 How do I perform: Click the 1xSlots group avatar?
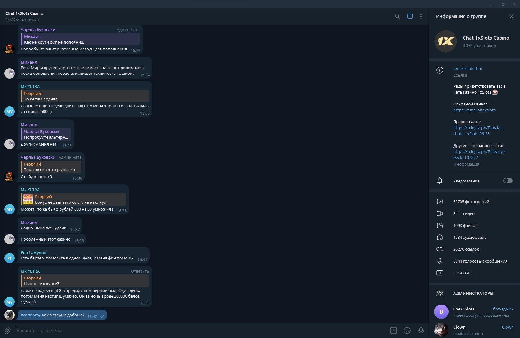(446, 41)
